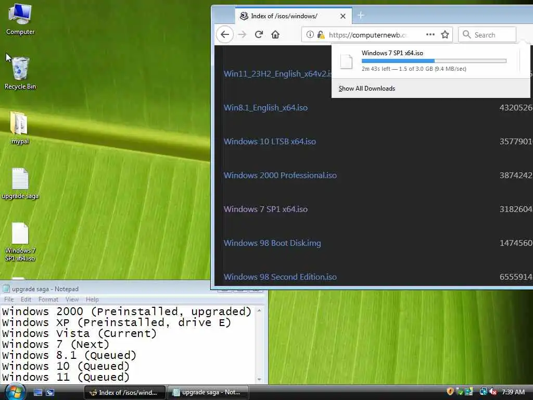Show site information icon in address bar
The width and height of the screenshot is (533, 400).
pyautogui.click(x=310, y=34)
